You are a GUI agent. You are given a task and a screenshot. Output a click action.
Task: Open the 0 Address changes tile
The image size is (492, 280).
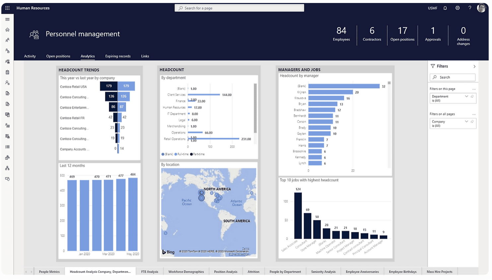463,36
